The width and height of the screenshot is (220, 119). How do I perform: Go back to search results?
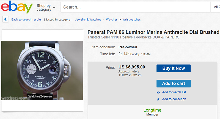click(x=26, y=20)
